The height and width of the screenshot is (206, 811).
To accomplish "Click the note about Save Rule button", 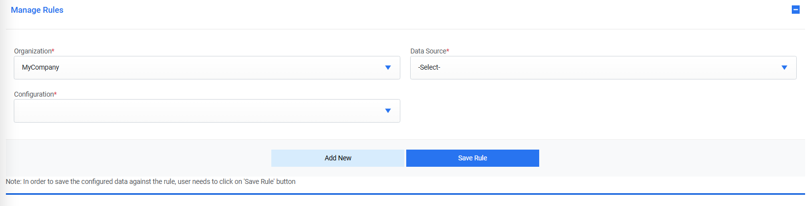I will tap(151, 181).
